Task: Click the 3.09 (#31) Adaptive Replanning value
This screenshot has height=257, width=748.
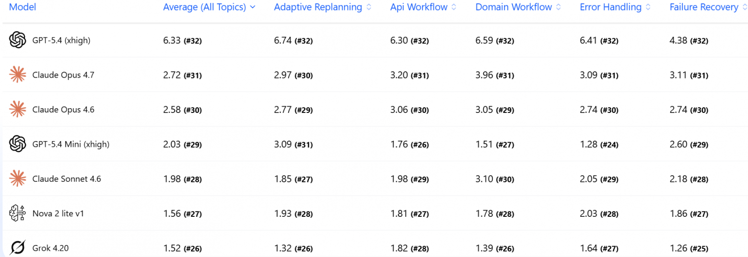Action: pyautogui.click(x=293, y=144)
